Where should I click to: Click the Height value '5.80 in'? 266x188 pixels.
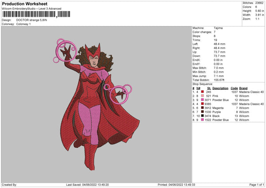[x=260, y=11]
